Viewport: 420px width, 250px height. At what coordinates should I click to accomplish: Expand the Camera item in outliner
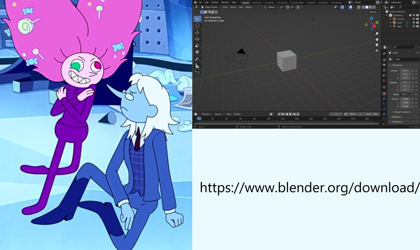tap(390, 19)
